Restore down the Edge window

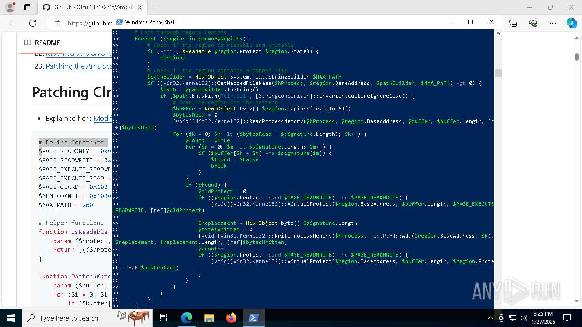(551, 7)
